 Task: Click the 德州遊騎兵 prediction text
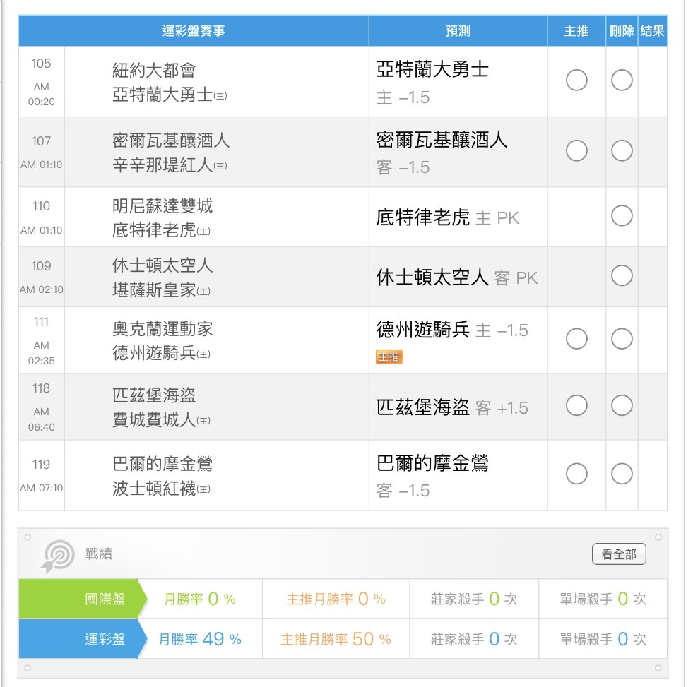[x=422, y=330]
